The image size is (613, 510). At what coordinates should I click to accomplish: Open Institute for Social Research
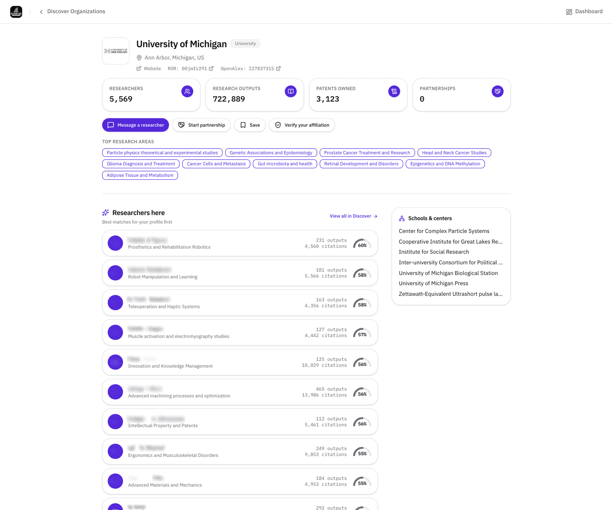pyautogui.click(x=434, y=252)
